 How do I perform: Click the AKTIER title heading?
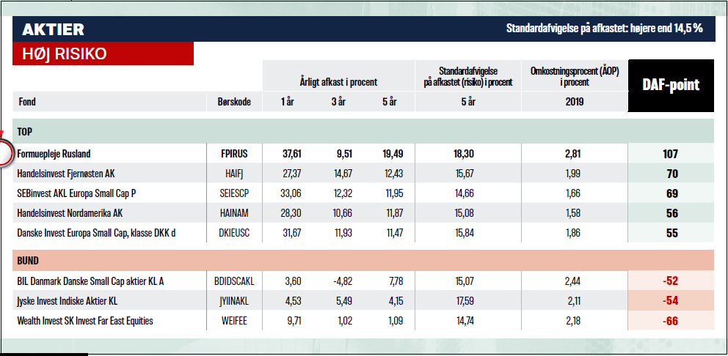pyautogui.click(x=53, y=29)
